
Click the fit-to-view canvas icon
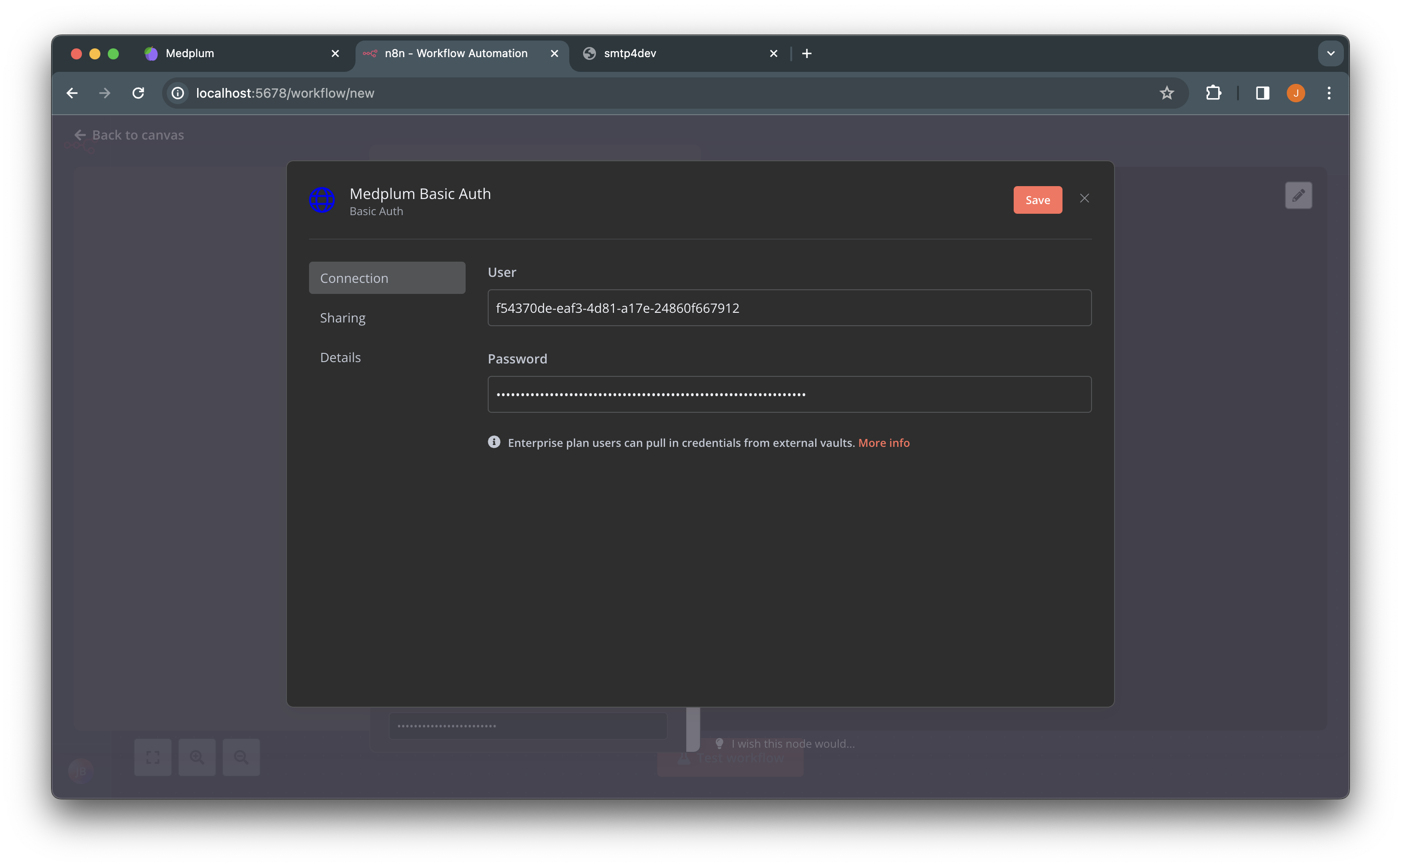pyautogui.click(x=153, y=757)
